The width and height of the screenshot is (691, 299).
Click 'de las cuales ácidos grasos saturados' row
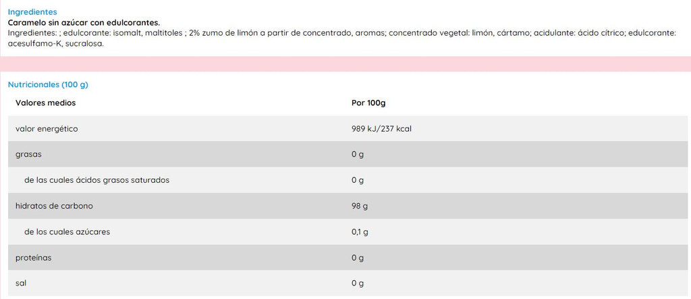point(348,180)
